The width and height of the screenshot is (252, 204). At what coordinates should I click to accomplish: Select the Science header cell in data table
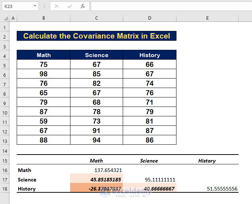pyautogui.click(x=97, y=55)
